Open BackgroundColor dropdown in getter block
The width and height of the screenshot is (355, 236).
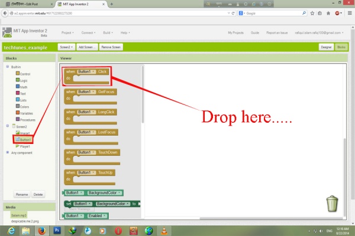pos(104,193)
